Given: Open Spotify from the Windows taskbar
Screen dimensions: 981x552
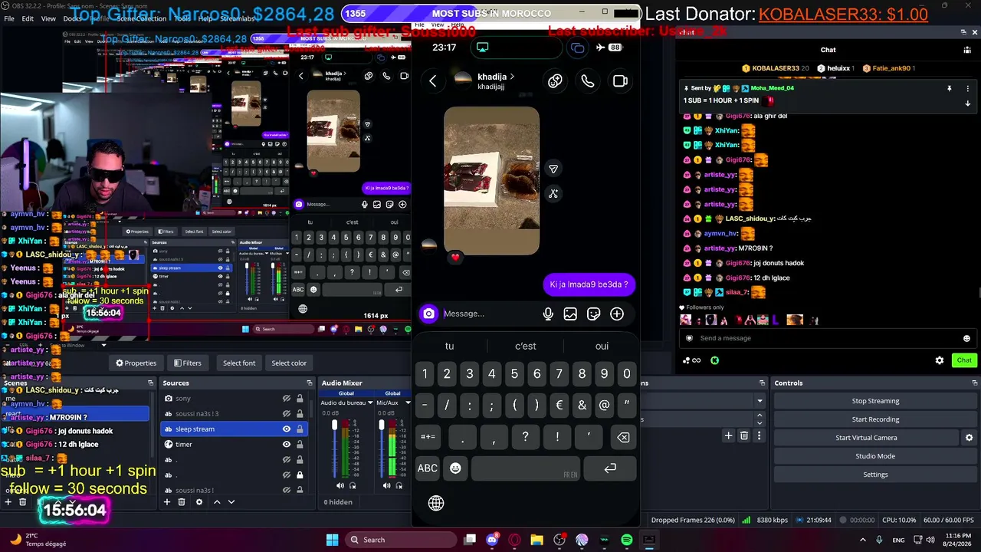Looking at the screenshot, I should coord(627,540).
